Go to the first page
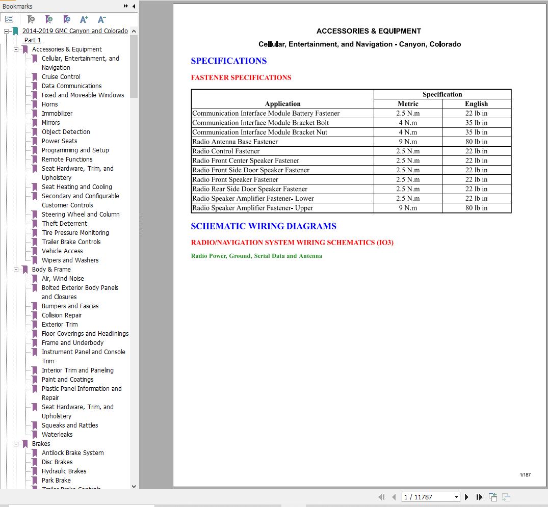The image size is (548, 507). click(x=381, y=497)
